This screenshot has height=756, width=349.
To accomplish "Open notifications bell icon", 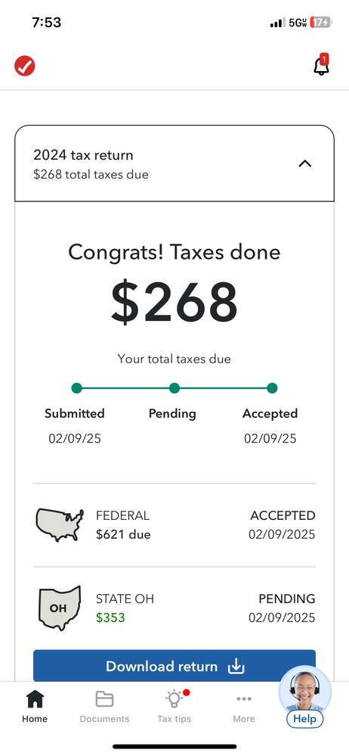I will [321, 65].
